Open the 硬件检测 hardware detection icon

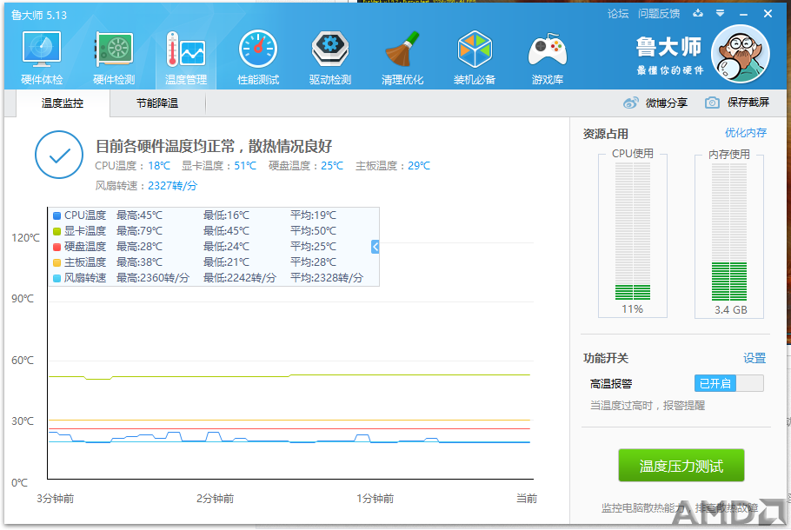[x=114, y=57]
